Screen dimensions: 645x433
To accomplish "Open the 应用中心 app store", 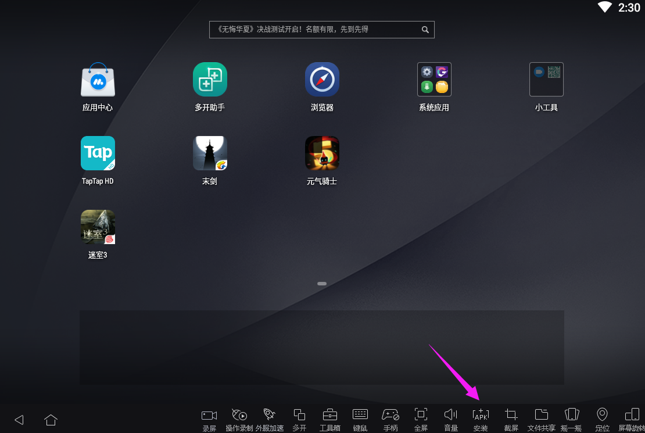I will [98, 80].
